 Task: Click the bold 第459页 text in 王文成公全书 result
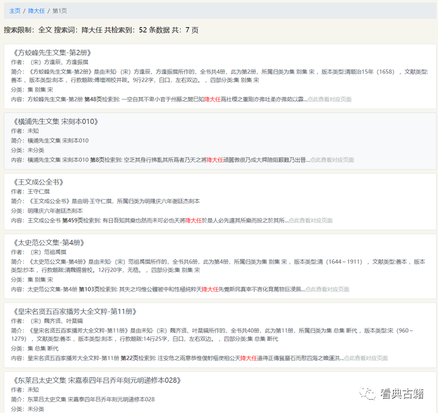tap(73, 220)
